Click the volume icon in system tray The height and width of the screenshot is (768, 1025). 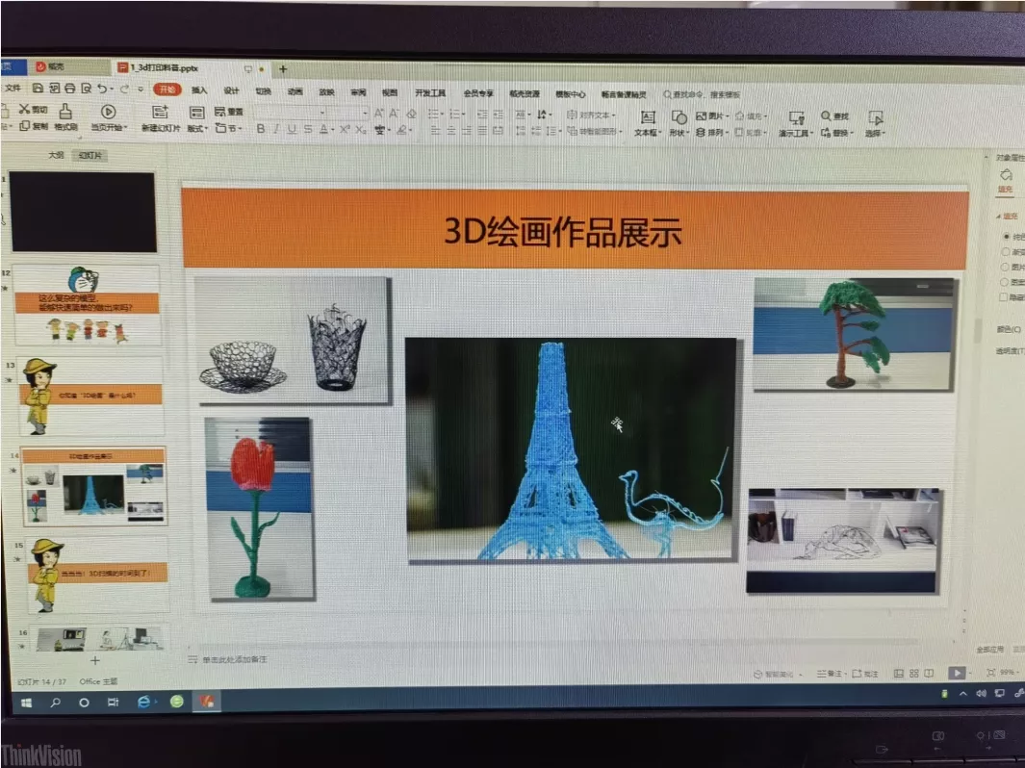point(981,694)
